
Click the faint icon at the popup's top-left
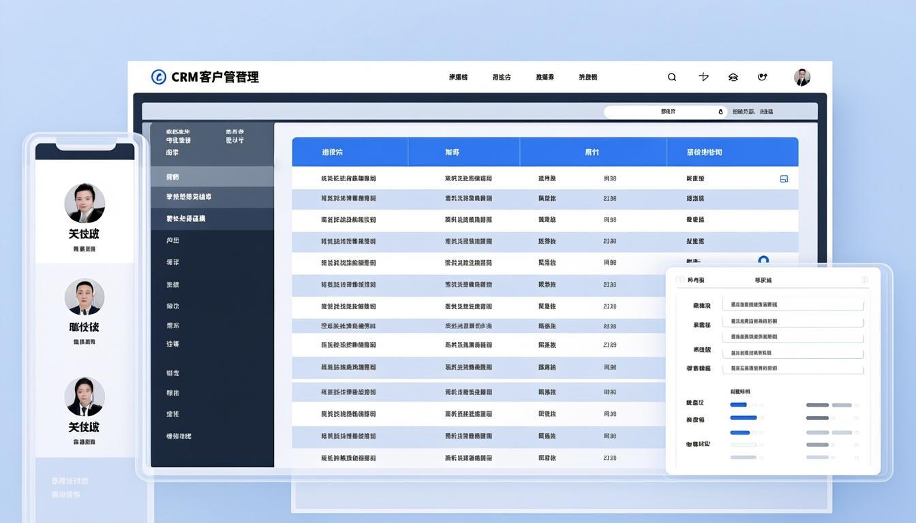point(680,280)
